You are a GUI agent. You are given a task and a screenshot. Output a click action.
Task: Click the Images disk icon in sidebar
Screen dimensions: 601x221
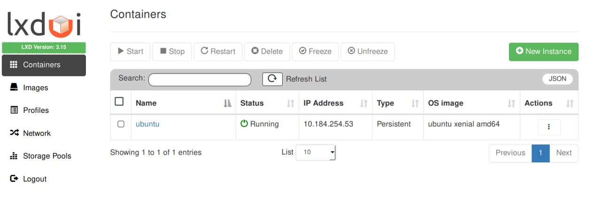click(x=14, y=88)
